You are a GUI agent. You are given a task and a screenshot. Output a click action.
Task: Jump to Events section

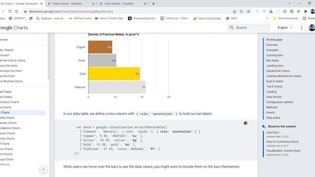pos(270,113)
